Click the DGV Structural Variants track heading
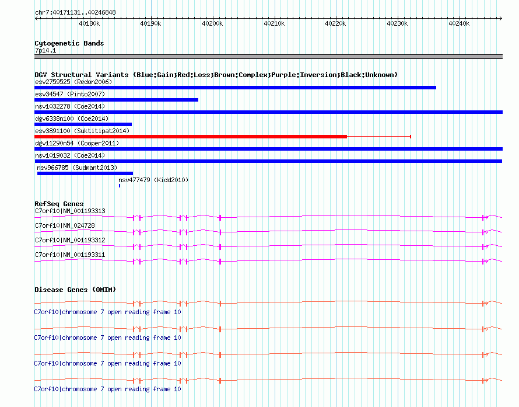Screen dimensions: 519x407 pyautogui.click(x=216, y=75)
